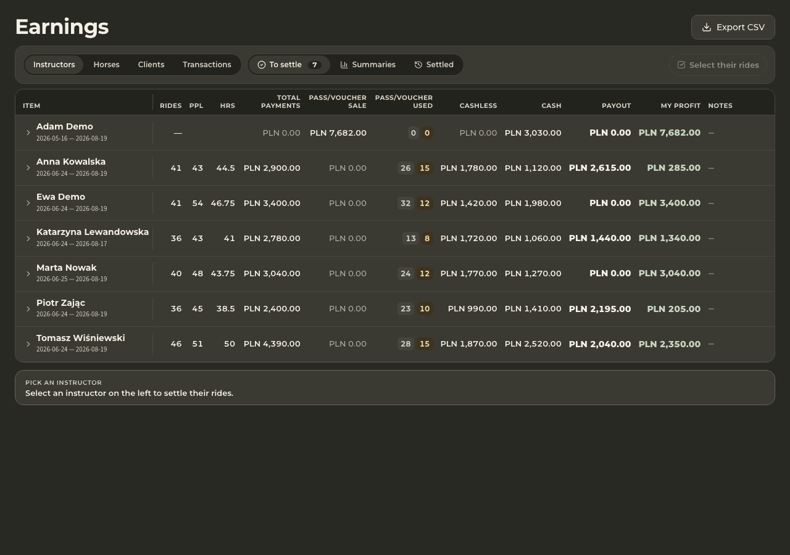Screen dimensions: 790x555
Task: Click Ewa Demo's 46.75 hours value
Action: point(223,203)
